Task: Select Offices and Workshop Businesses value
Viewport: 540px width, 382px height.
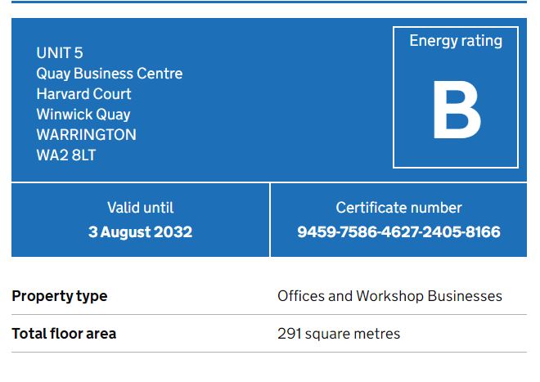Action: [x=389, y=296]
